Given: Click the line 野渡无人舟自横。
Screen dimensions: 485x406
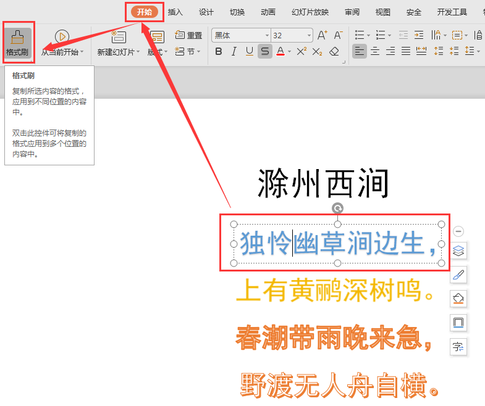Looking at the screenshot, I should click(x=340, y=385).
